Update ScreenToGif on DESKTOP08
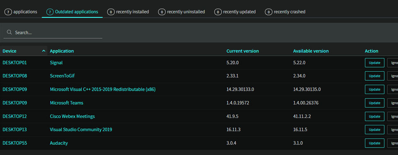Screen dimensions: 398x155 point(374,76)
